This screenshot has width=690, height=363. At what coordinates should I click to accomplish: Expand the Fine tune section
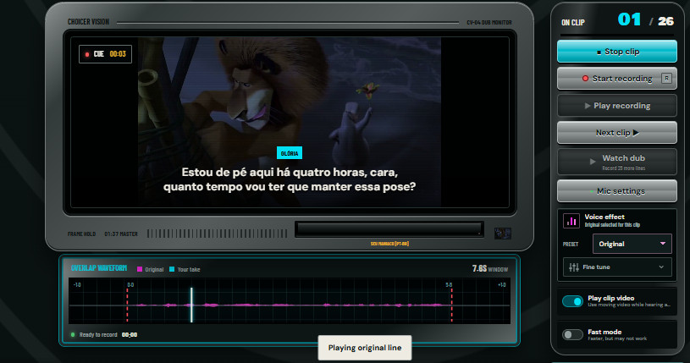[617, 267]
